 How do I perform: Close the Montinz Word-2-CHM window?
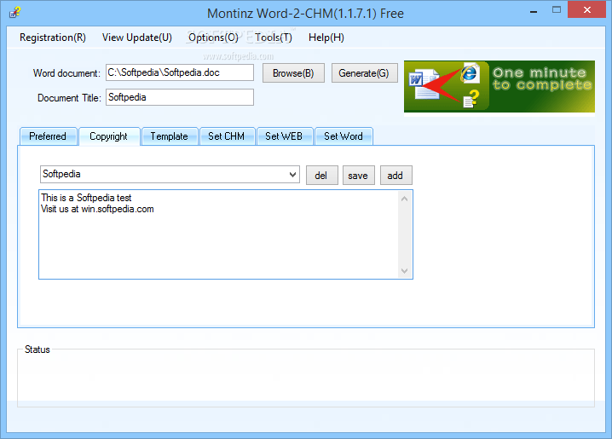pos(586,10)
